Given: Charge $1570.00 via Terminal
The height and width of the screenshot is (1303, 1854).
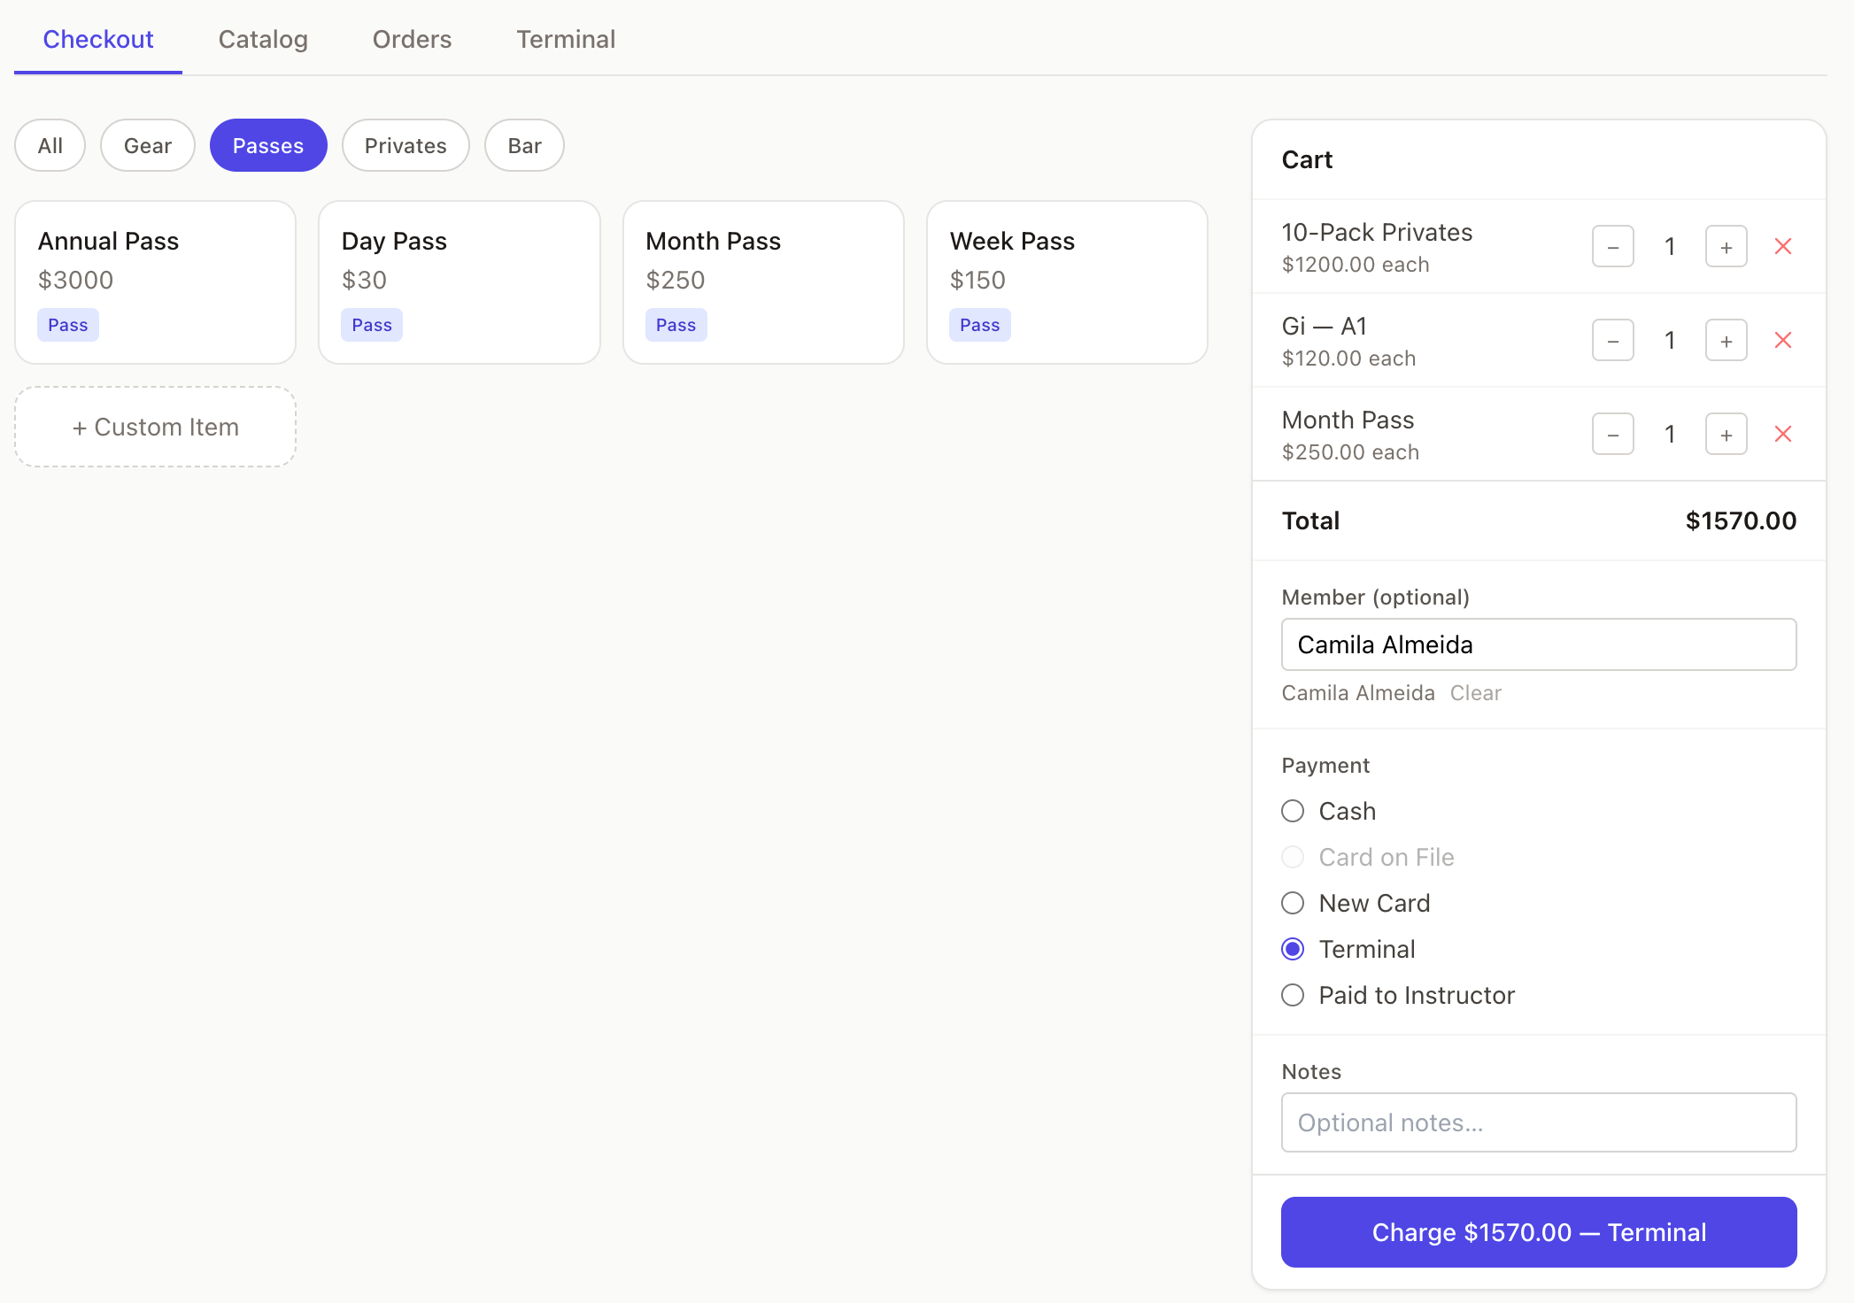Looking at the screenshot, I should click(1538, 1232).
